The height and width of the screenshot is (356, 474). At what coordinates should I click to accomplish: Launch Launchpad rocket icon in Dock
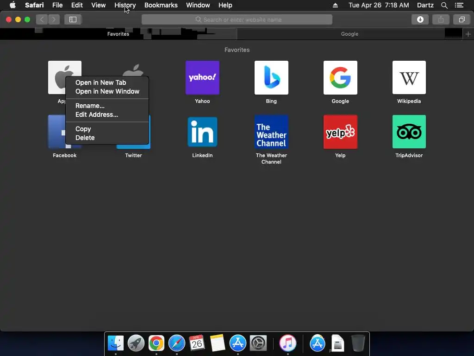click(x=136, y=343)
